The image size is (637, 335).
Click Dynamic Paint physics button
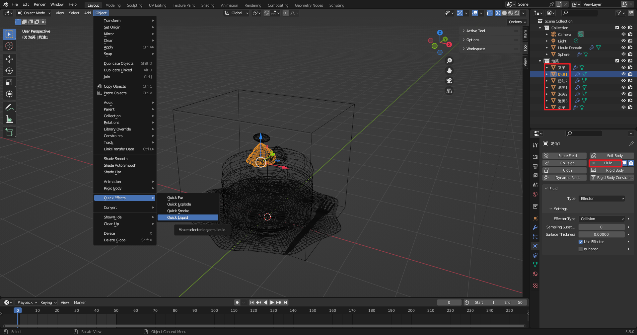coord(564,178)
